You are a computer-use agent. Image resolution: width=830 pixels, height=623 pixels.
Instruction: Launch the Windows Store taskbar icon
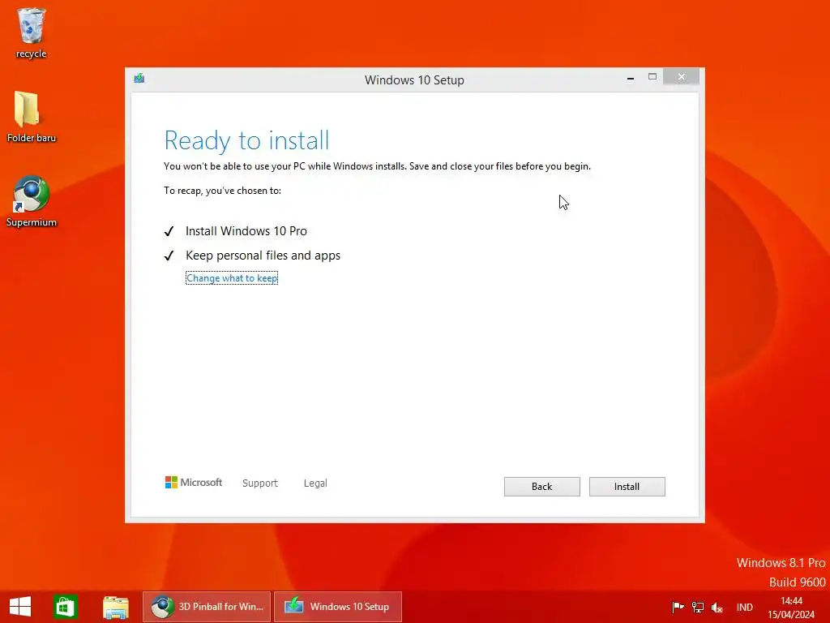tap(66, 607)
